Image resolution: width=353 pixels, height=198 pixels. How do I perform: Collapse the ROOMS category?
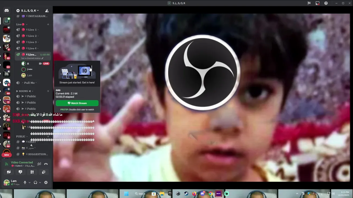click(25, 91)
